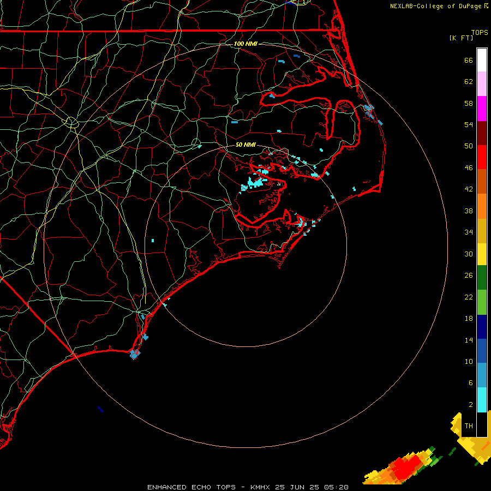This screenshot has height=491, width=491.
Task: Click the "58" scale value
Action: point(469,103)
